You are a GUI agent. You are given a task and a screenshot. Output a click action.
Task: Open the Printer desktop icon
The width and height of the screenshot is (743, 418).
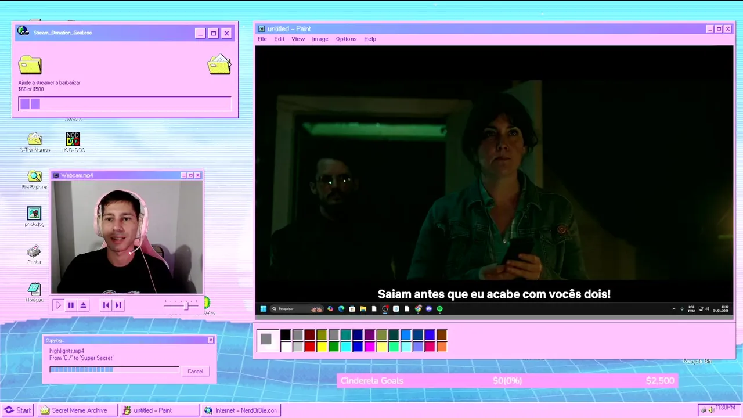[x=34, y=254]
